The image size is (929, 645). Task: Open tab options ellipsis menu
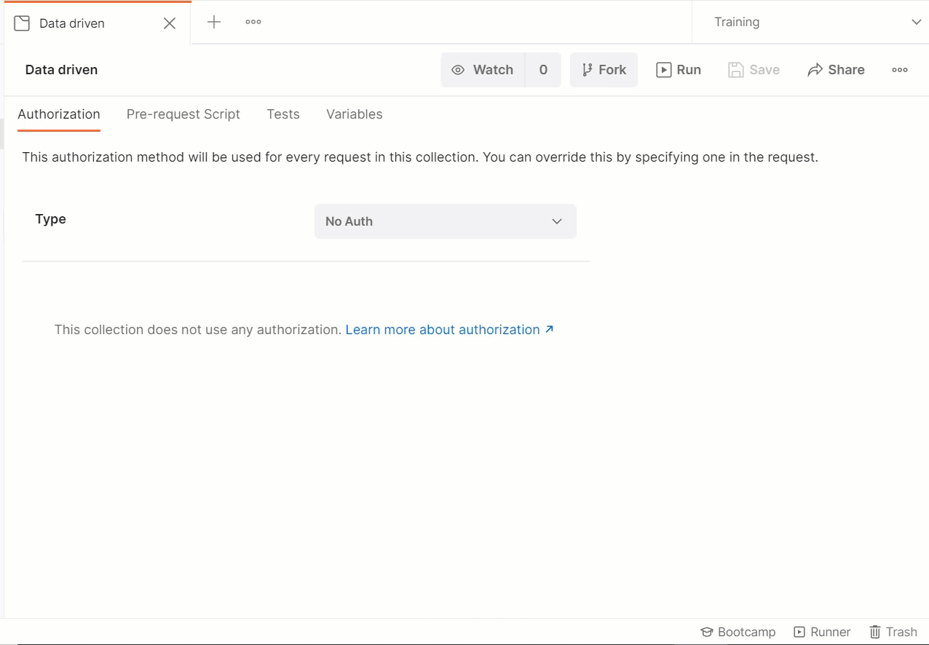[x=253, y=23]
